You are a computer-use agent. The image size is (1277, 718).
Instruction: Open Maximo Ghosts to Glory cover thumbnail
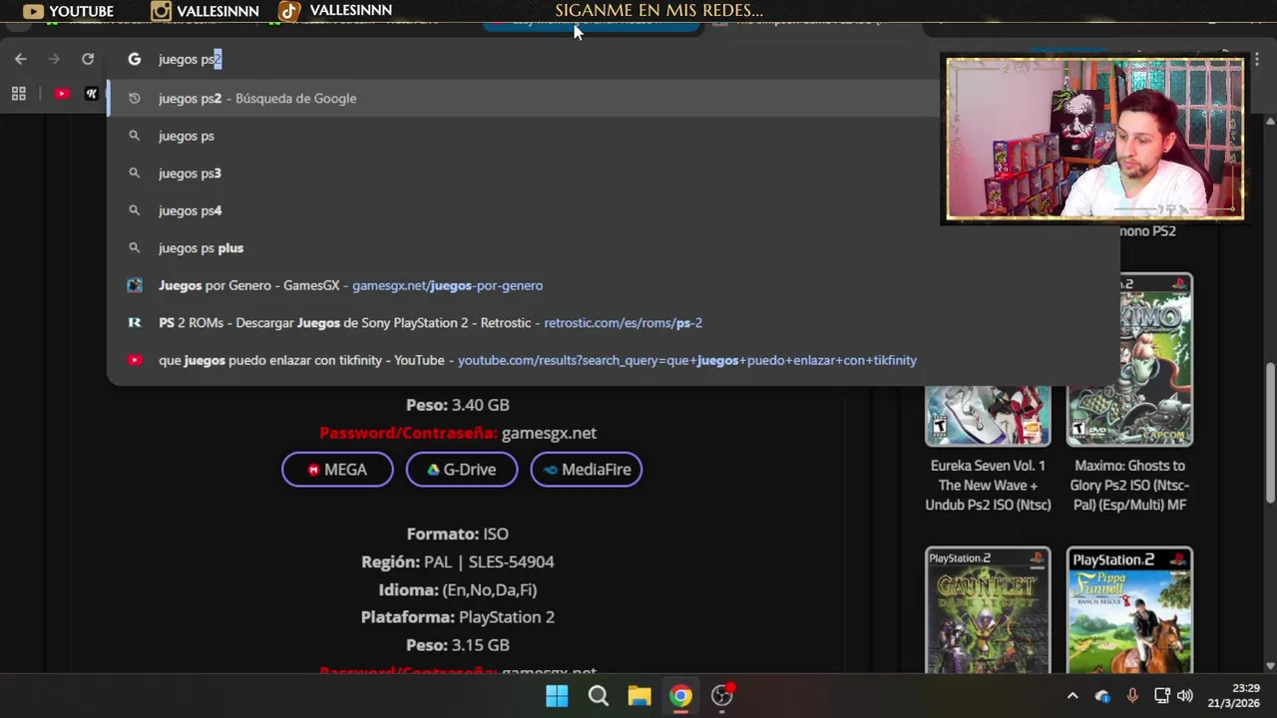1129,359
